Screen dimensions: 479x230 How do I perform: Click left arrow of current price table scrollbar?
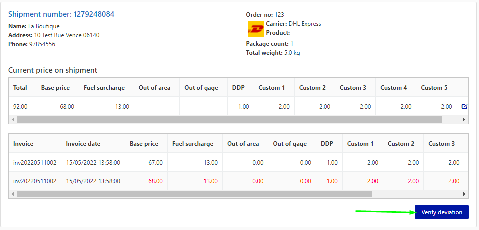[x=13, y=120]
